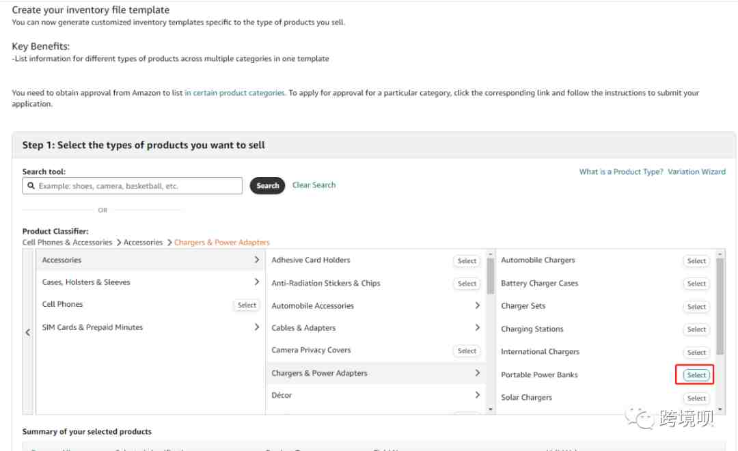
Task: Open Automobile Accessories subcategory arrow
Action: 477,305
